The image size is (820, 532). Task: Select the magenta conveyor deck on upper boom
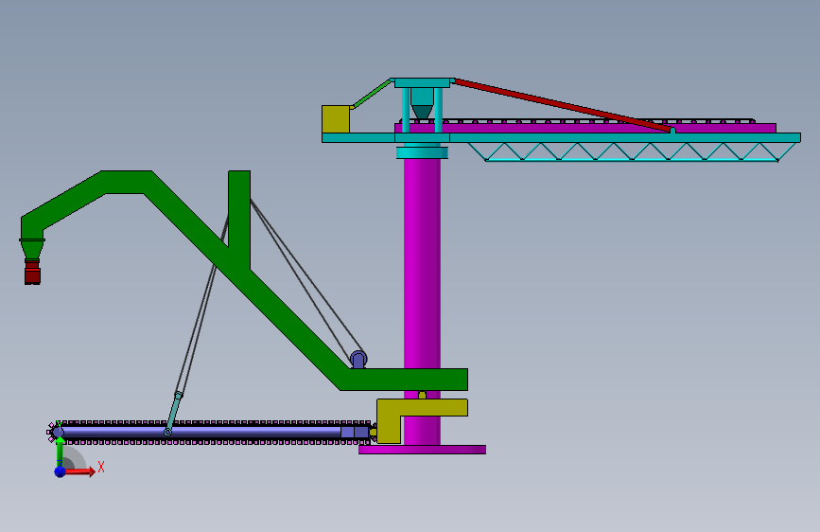[x=585, y=128]
